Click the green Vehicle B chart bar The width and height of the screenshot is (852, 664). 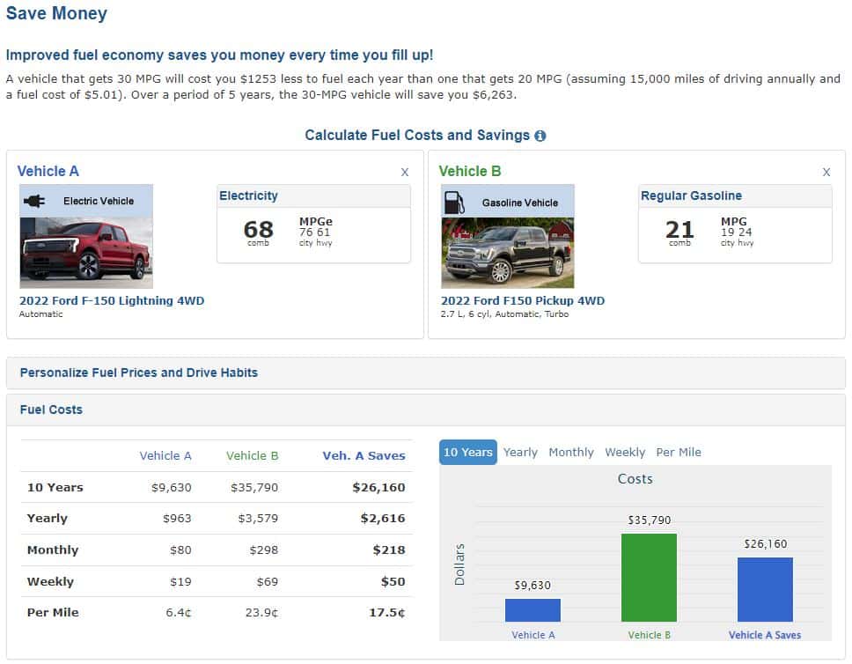649,578
